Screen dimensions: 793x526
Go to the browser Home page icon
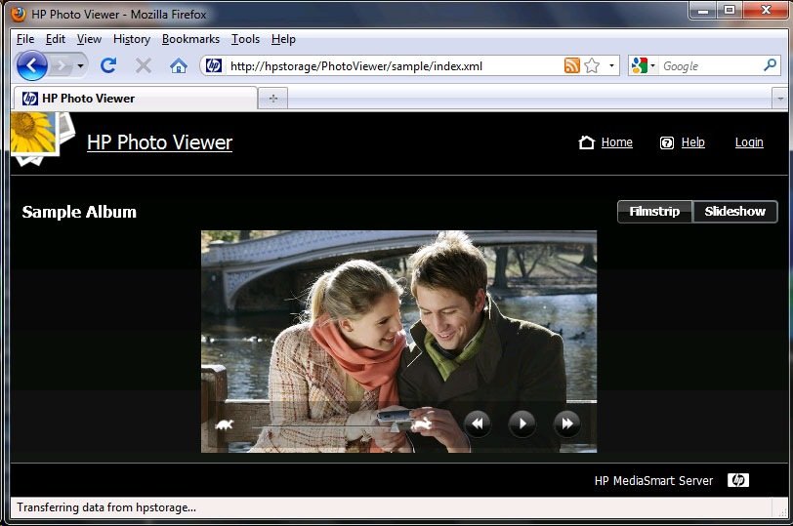pos(178,65)
